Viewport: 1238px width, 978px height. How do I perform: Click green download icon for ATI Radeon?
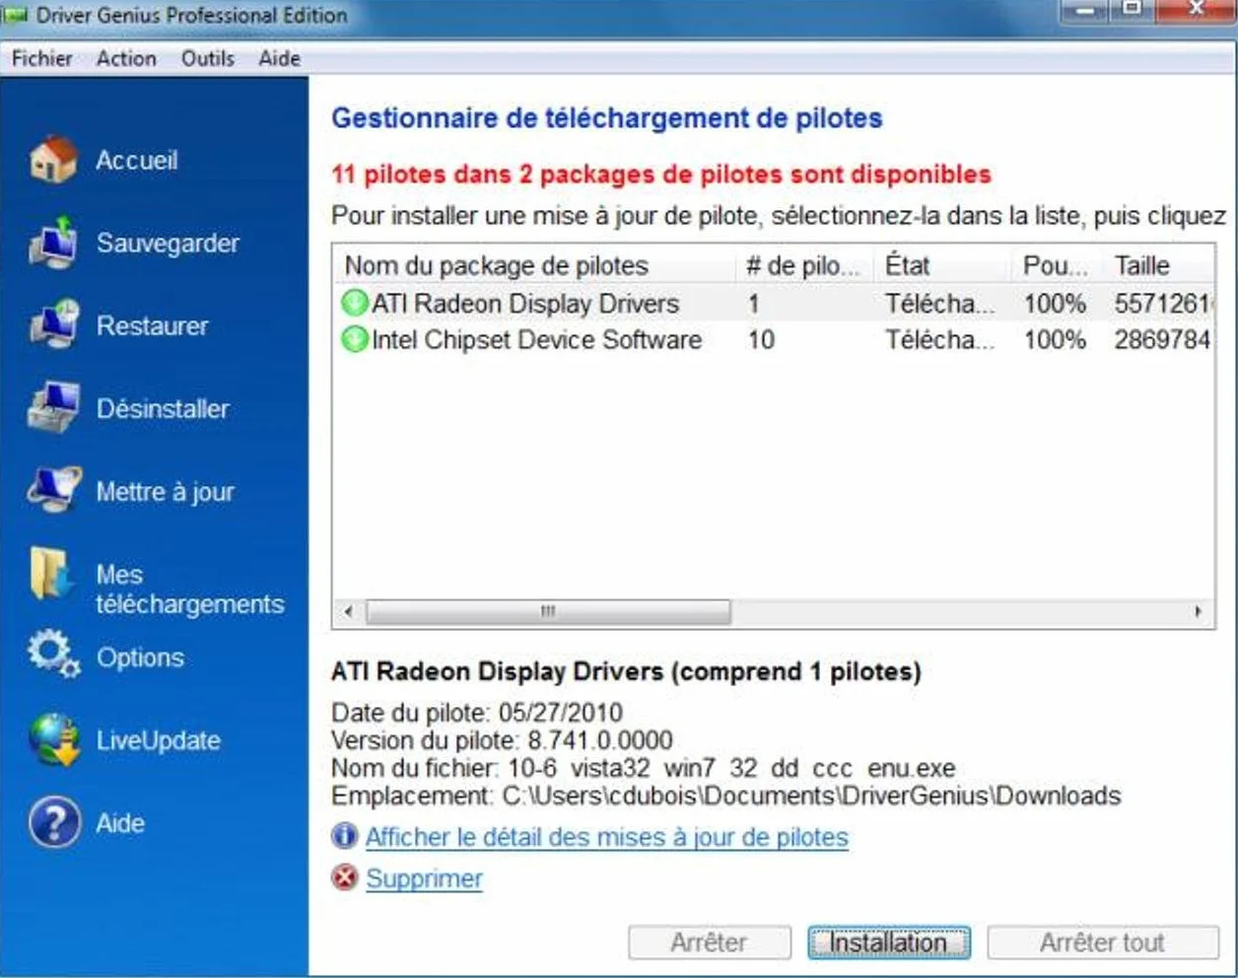click(354, 304)
